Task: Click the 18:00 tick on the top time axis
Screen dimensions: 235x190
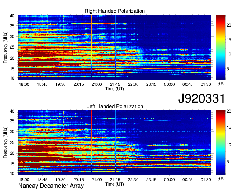Action: 24,84
